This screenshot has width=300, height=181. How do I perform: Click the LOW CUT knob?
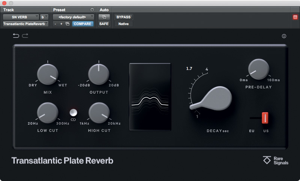(x=48, y=113)
